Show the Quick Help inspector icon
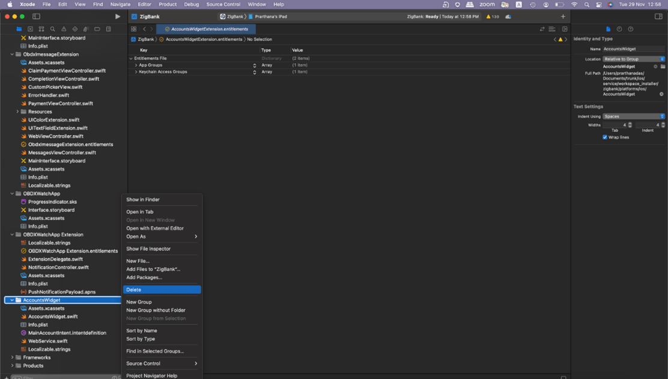 (x=631, y=29)
